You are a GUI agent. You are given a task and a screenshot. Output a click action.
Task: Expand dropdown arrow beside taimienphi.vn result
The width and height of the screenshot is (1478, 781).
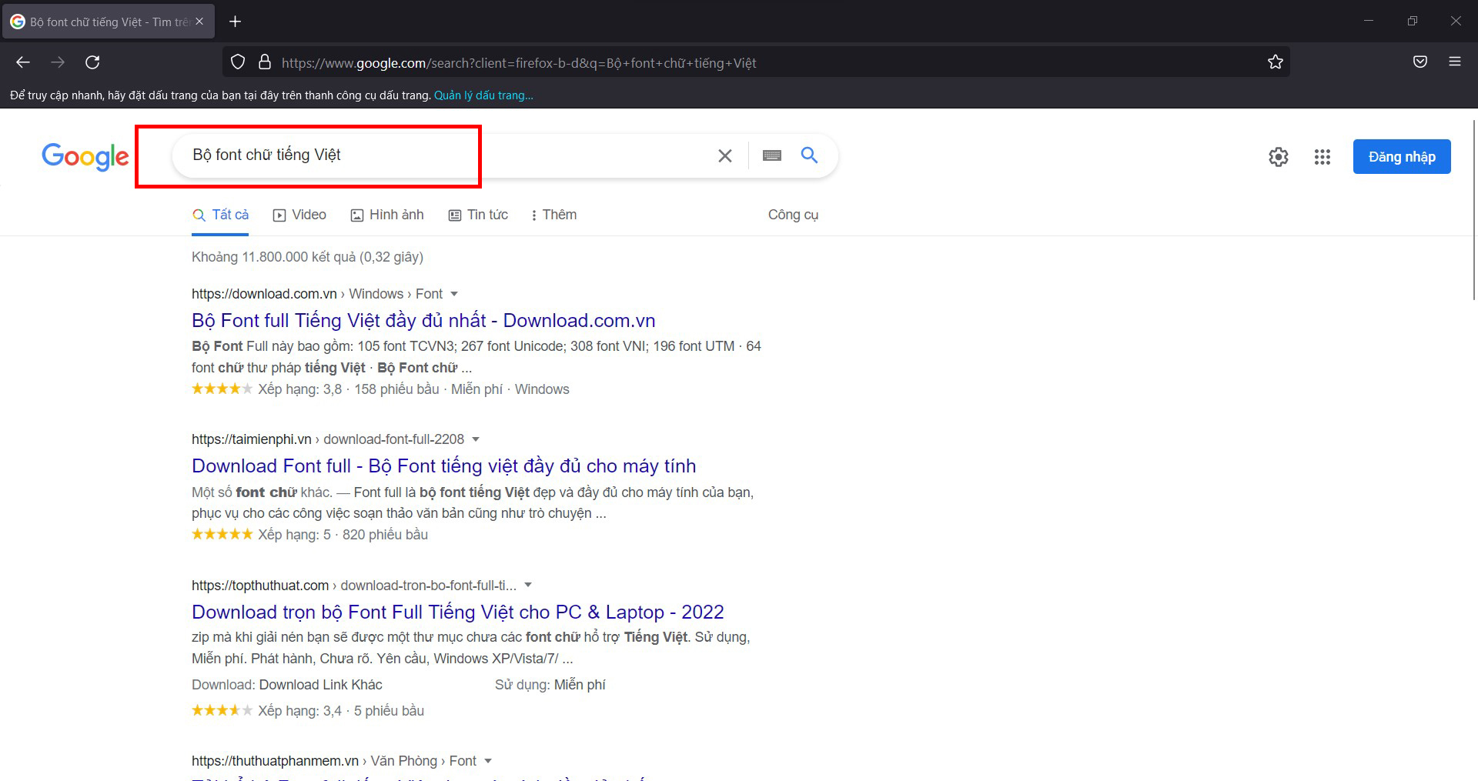tap(476, 439)
